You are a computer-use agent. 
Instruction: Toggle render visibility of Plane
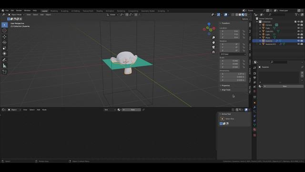(x=302, y=38)
